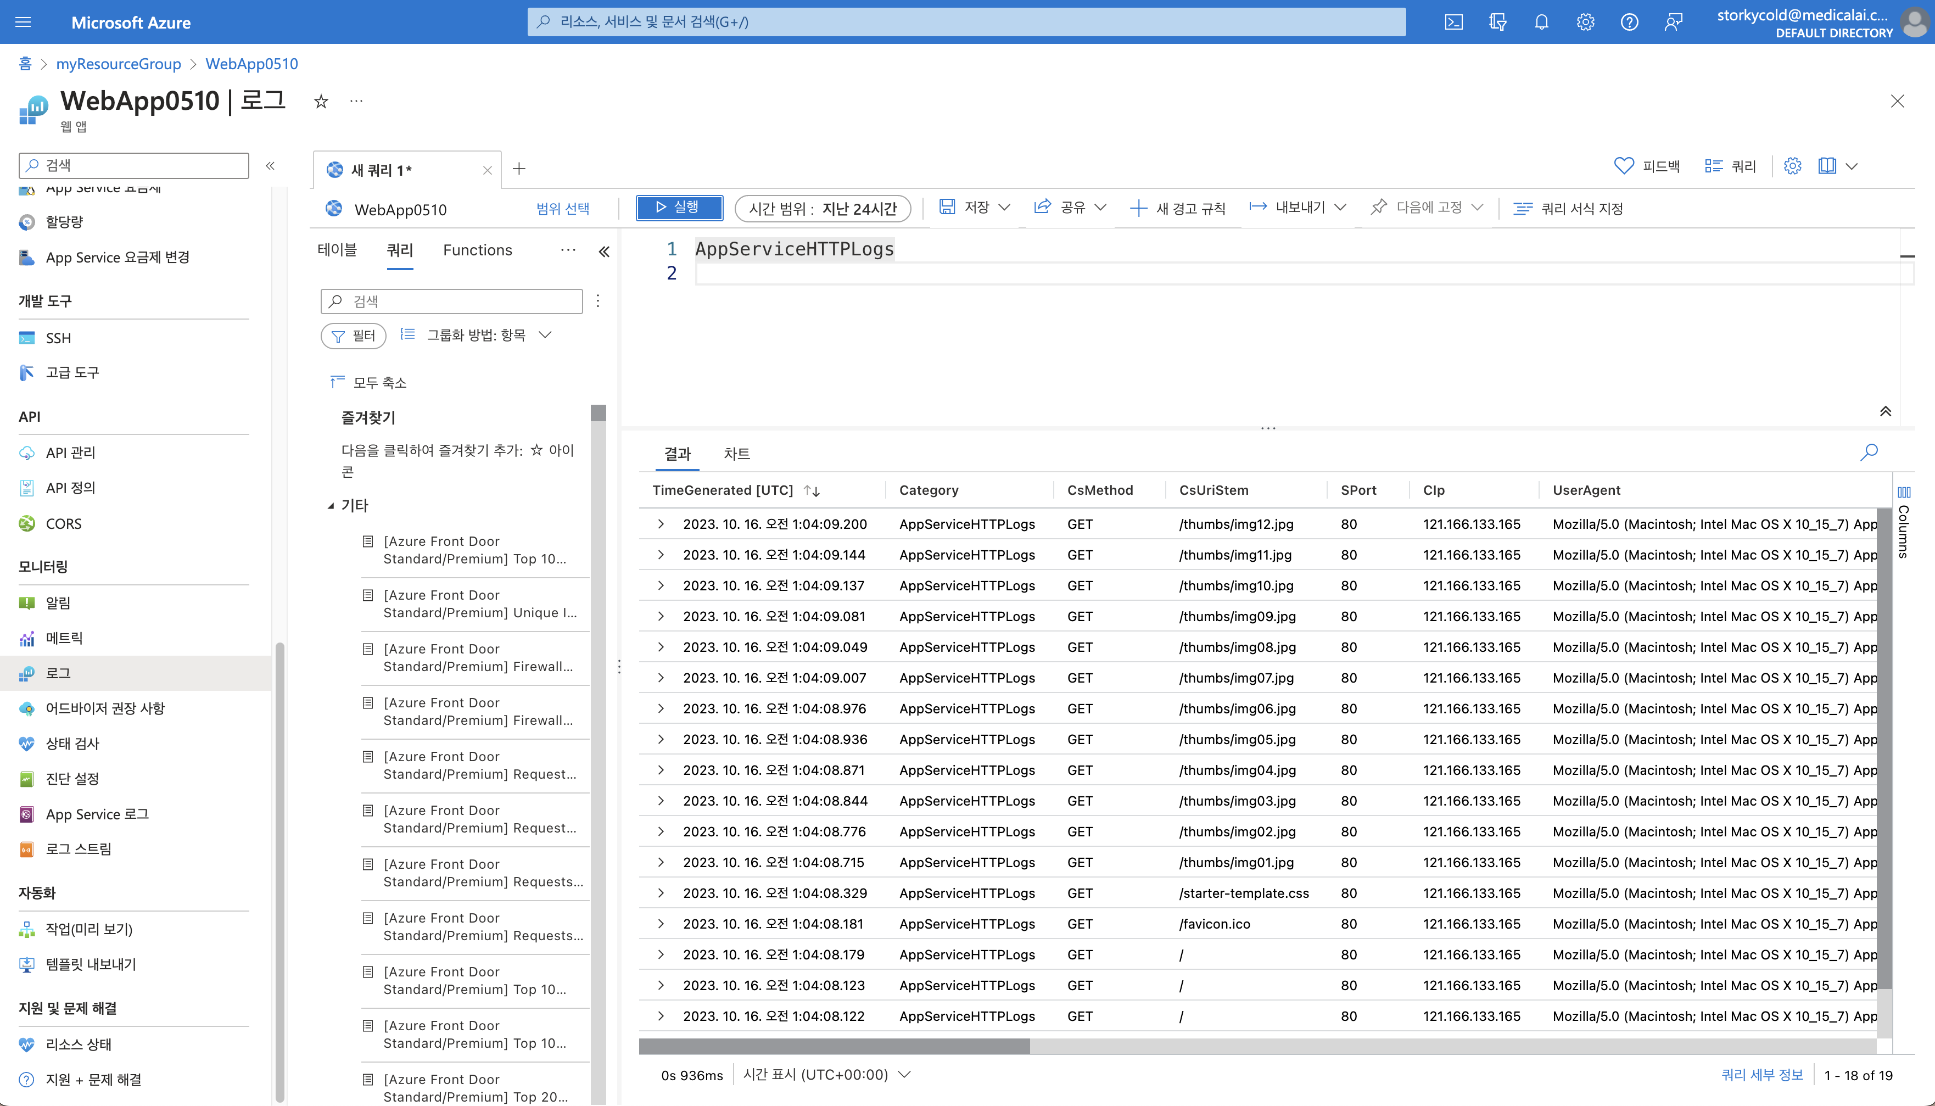Switch to the 차트 tab

(x=736, y=454)
